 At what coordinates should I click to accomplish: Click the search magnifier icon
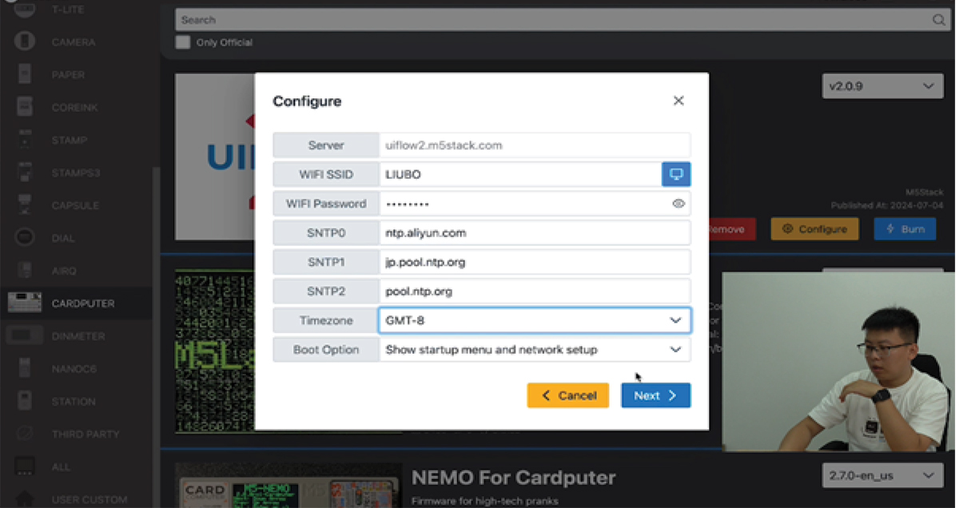coord(939,20)
